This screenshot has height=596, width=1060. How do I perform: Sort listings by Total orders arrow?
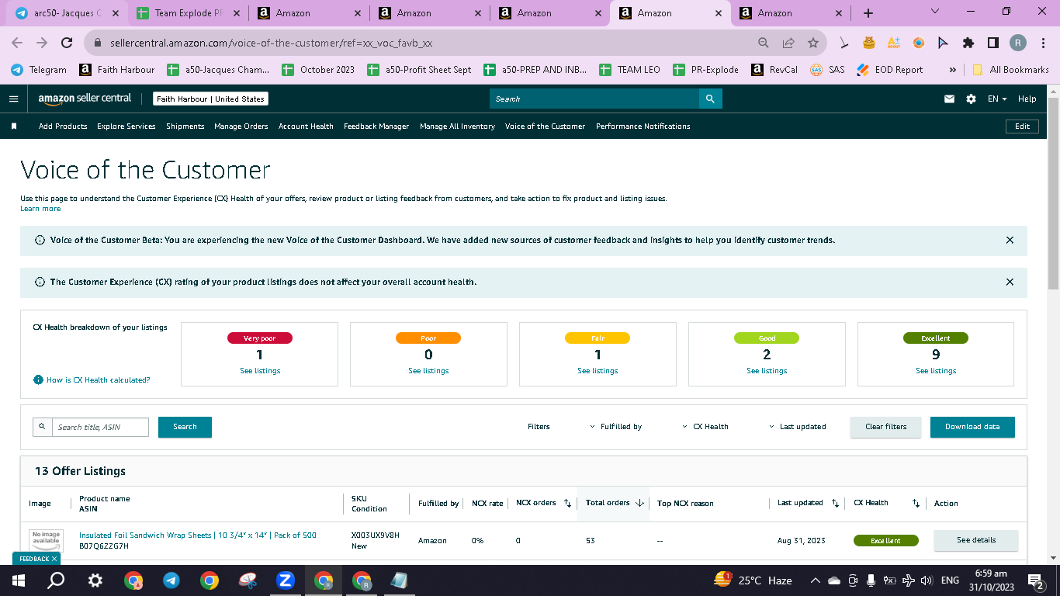click(x=639, y=503)
